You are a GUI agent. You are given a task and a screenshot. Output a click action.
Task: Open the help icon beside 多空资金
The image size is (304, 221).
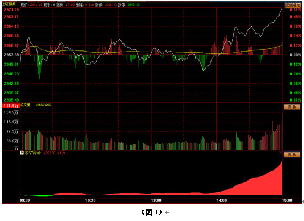(22, 153)
